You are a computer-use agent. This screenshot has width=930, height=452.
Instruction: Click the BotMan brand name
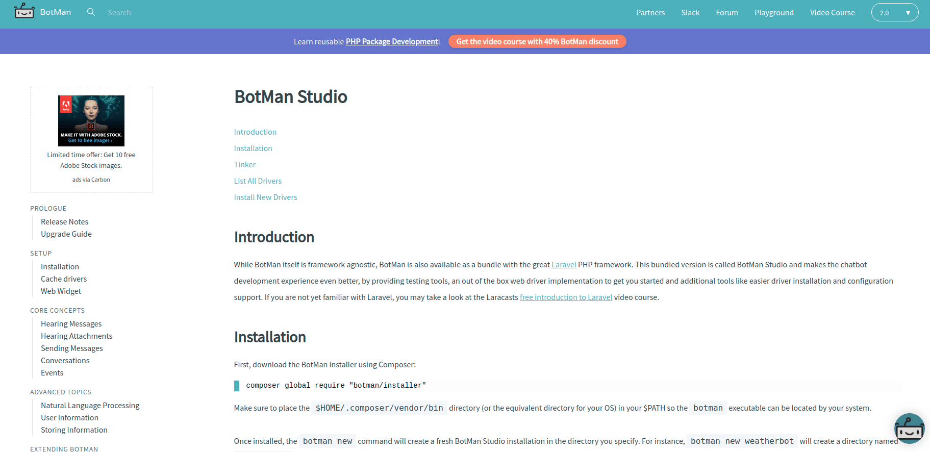point(56,12)
